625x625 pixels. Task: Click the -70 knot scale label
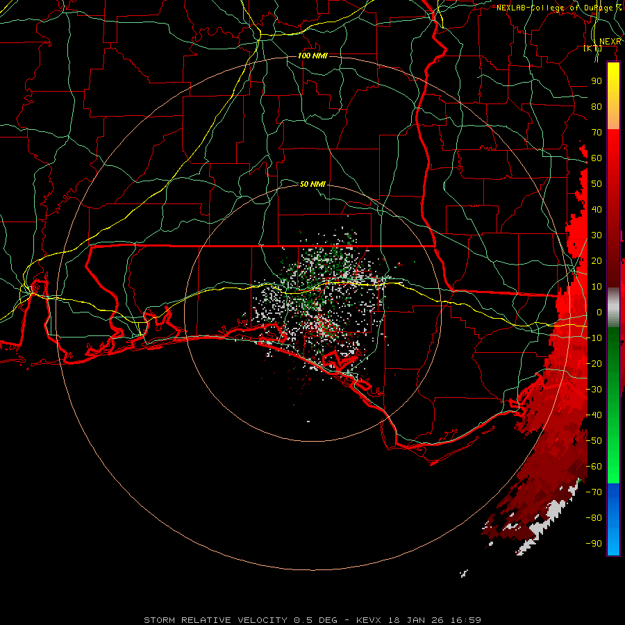pyautogui.click(x=594, y=492)
